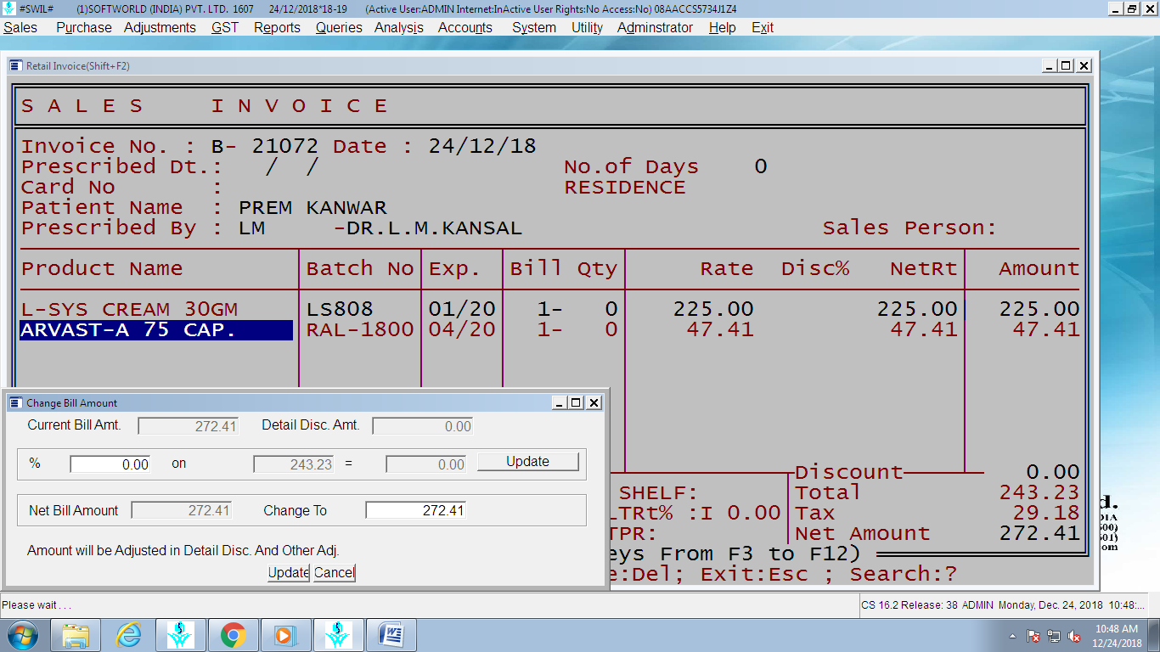Click the bottom Update button in dialog
Screen dimensions: 1160x652
[x=289, y=572]
